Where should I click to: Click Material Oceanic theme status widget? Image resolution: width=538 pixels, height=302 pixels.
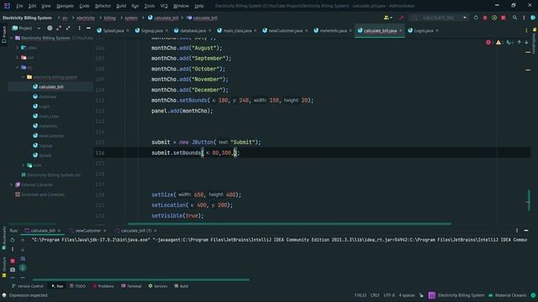(508, 295)
